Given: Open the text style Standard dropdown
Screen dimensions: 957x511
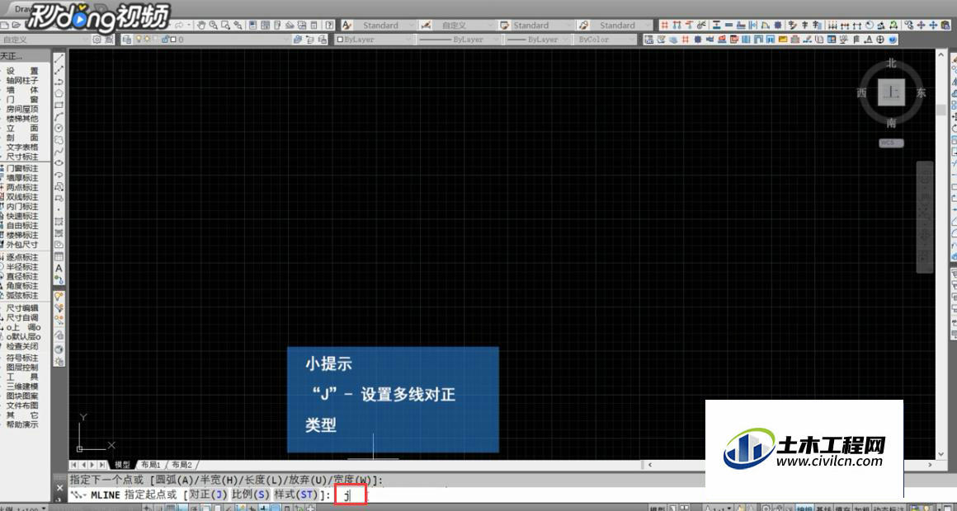Looking at the screenshot, I should [x=386, y=25].
